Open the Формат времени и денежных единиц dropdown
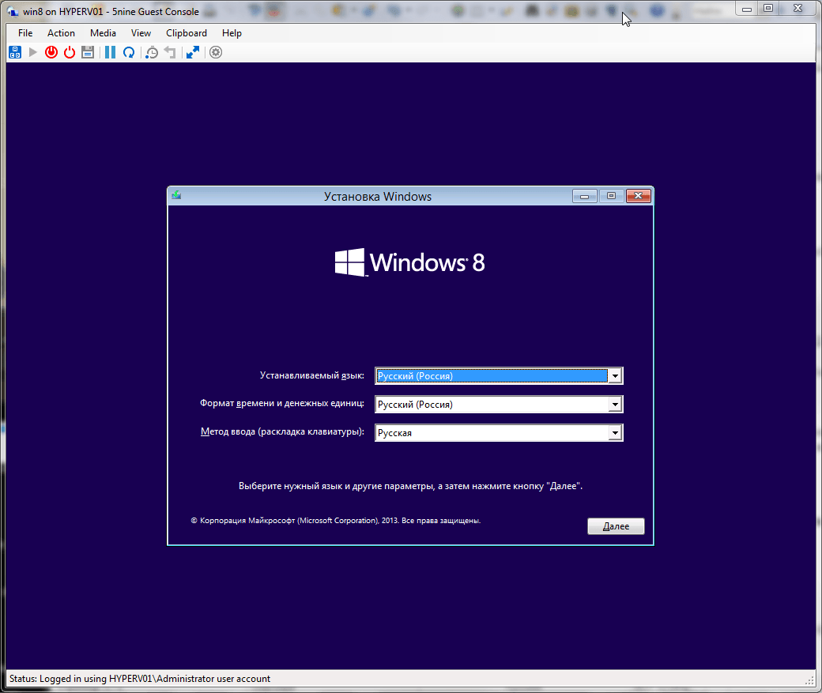822x693 pixels. click(x=615, y=405)
